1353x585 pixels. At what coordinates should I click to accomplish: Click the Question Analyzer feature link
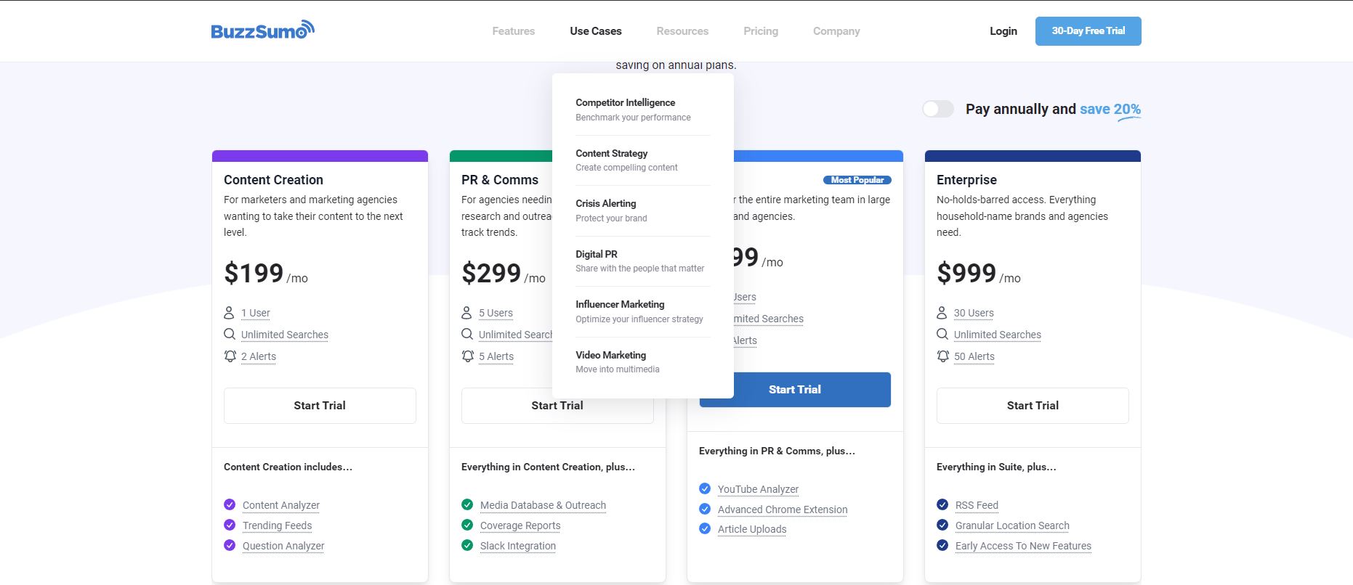[283, 546]
